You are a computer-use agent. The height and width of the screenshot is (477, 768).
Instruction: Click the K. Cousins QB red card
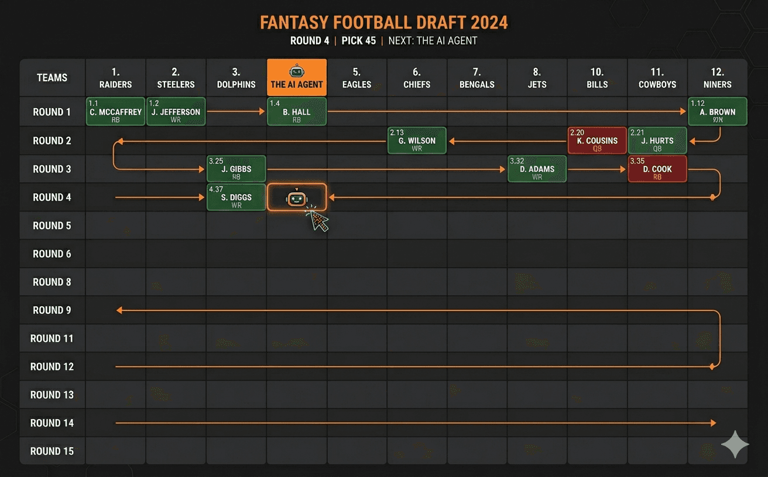(x=596, y=140)
